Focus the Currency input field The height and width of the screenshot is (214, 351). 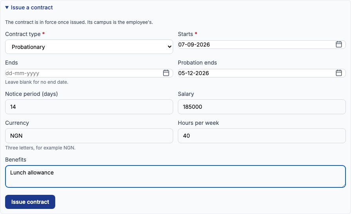point(89,136)
